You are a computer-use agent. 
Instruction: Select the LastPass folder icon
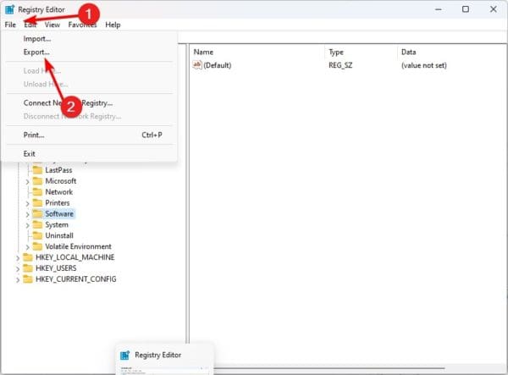(37, 170)
